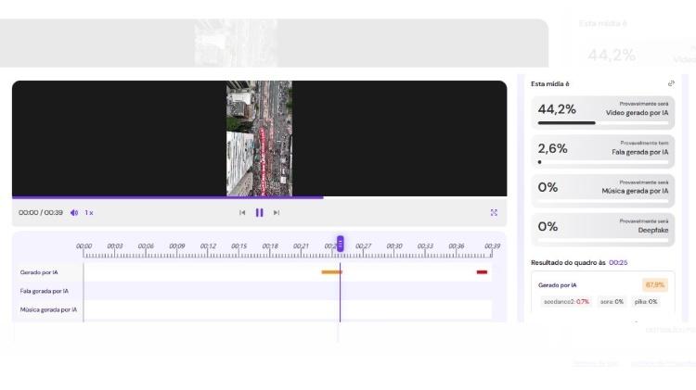
Task: Pause the video with the pause button
Action: pos(259,213)
